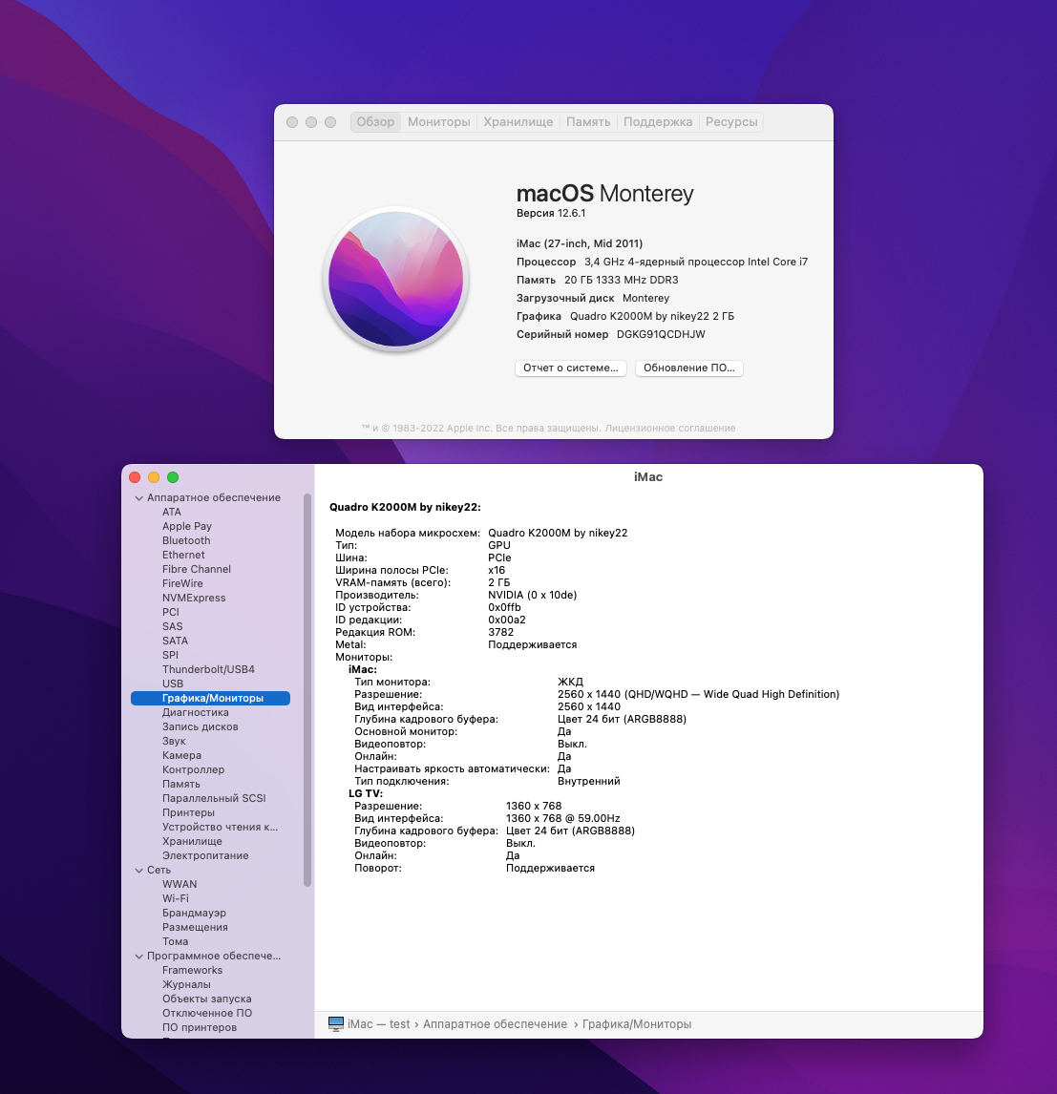Screen dimensions: 1057x1094
Task: Select Устройство чтения к... in the sidebar
Action: point(220,827)
